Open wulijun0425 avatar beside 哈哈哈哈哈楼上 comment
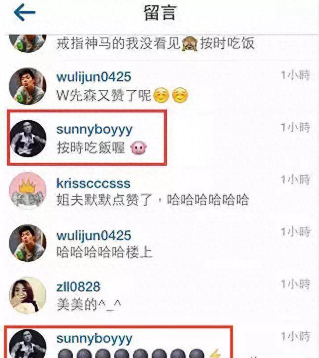The width and height of the screenshot is (319, 358). pyautogui.click(x=28, y=243)
